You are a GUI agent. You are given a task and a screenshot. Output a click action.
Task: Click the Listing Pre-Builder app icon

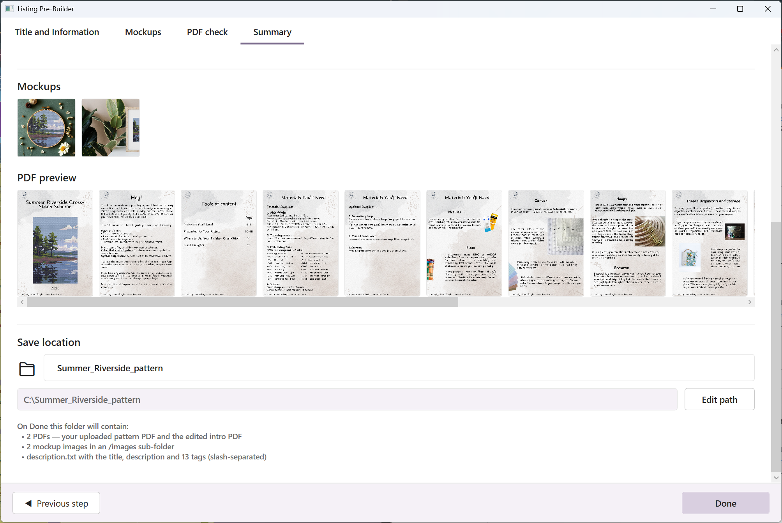(x=10, y=9)
